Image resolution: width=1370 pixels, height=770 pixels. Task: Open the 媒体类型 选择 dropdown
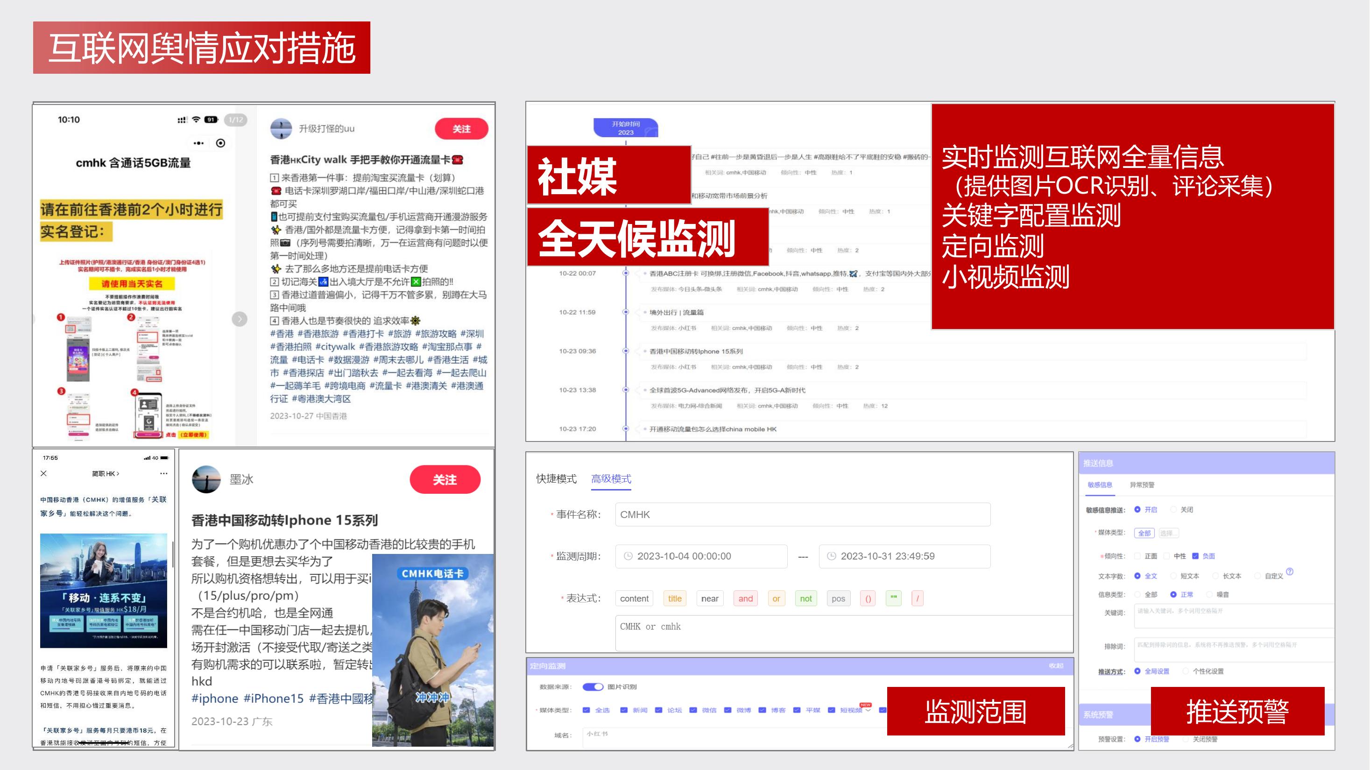pyautogui.click(x=1168, y=533)
